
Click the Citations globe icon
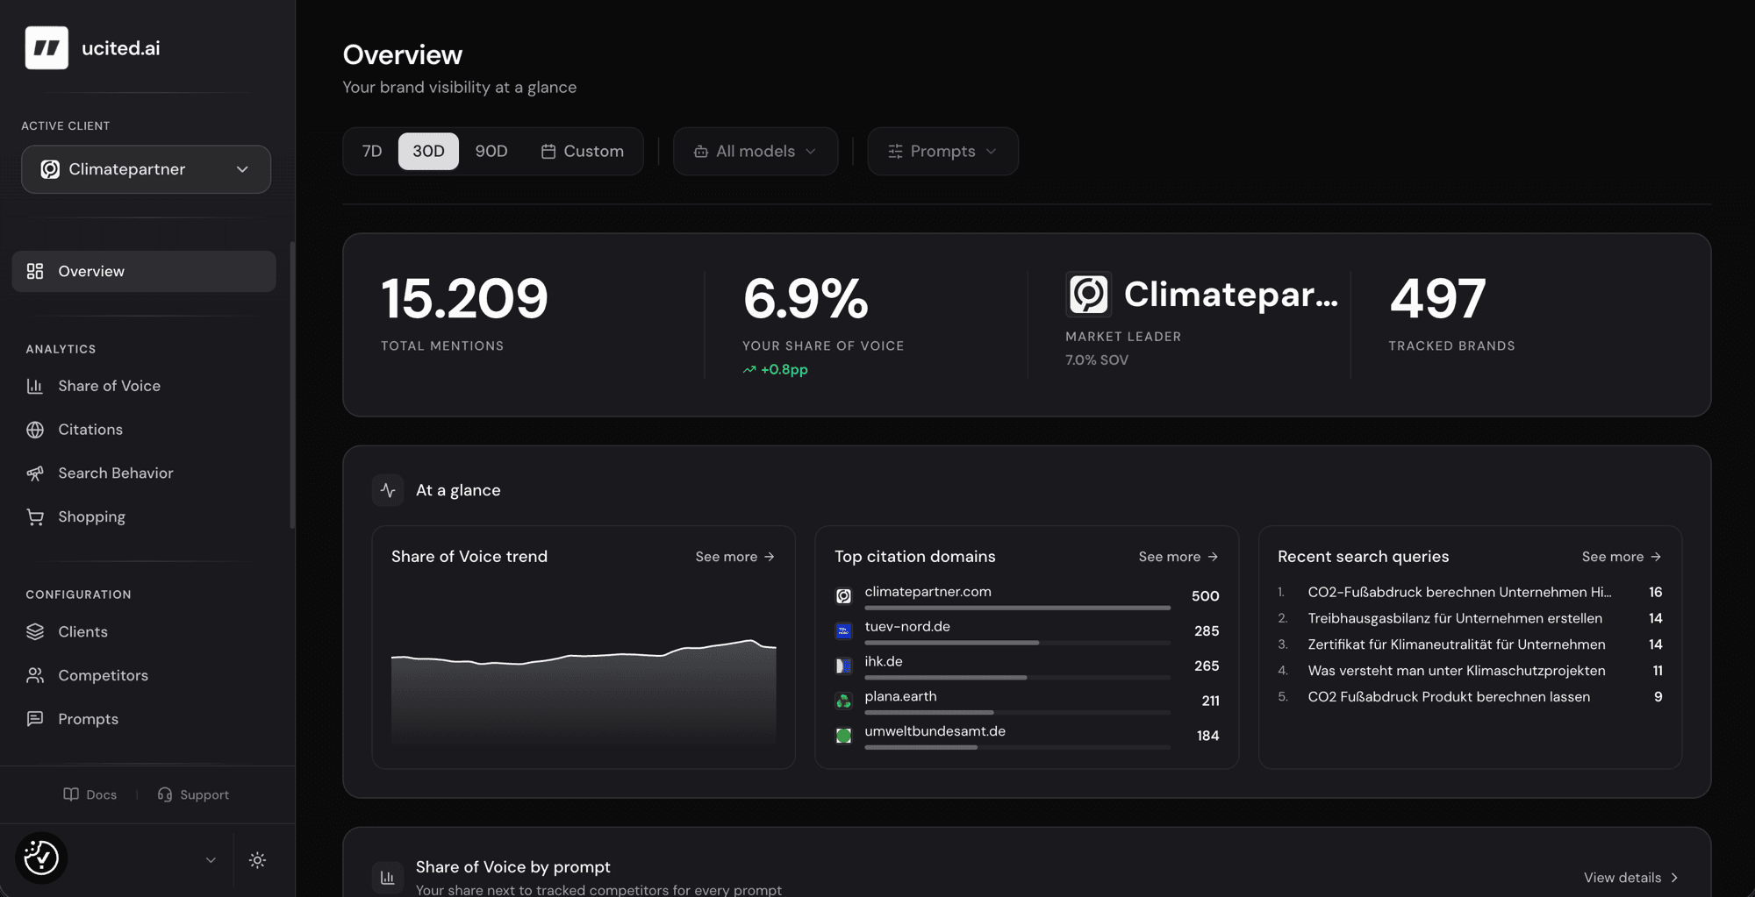click(35, 430)
